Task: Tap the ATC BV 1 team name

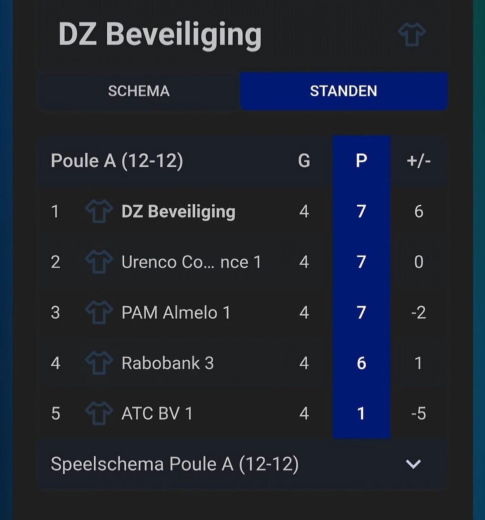Action: (157, 414)
